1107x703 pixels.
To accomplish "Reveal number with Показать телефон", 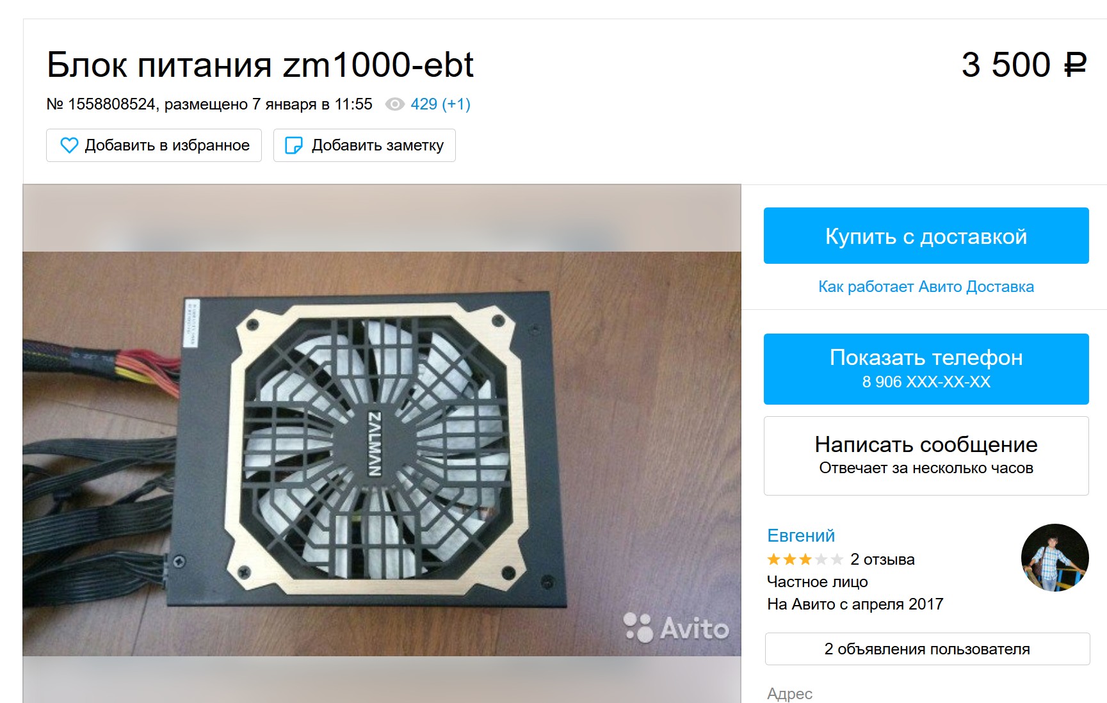I will tap(926, 369).
